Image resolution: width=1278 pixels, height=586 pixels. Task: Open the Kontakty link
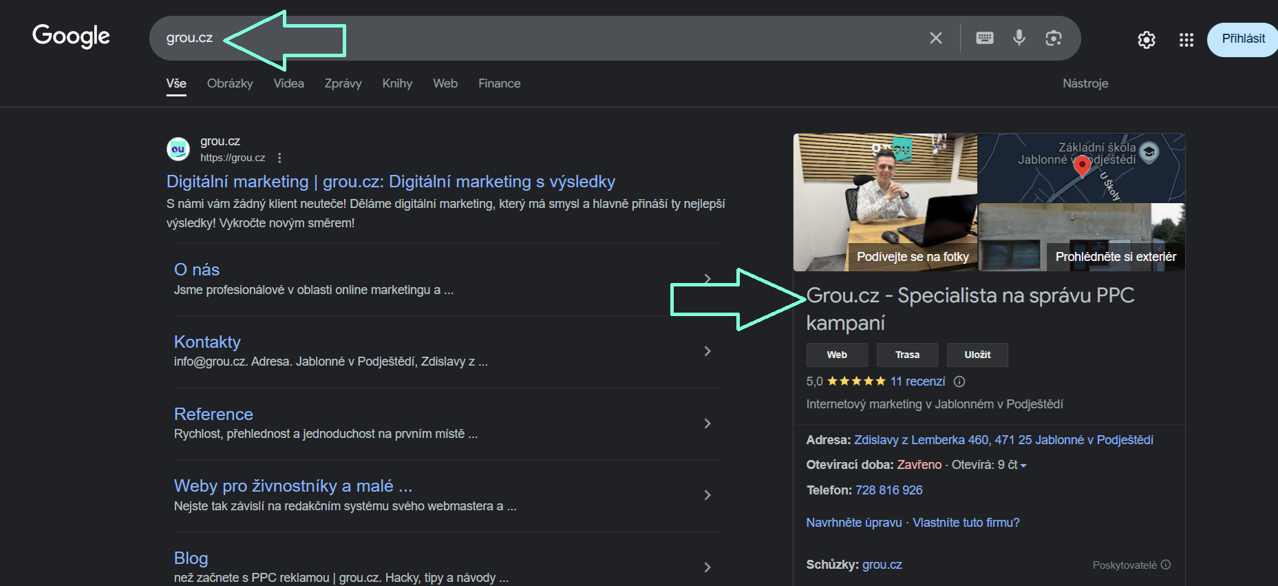point(207,342)
